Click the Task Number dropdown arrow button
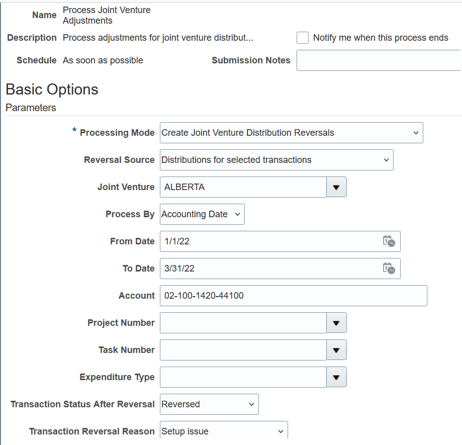The height and width of the screenshot is (445, 462). [x=336, y=350]
